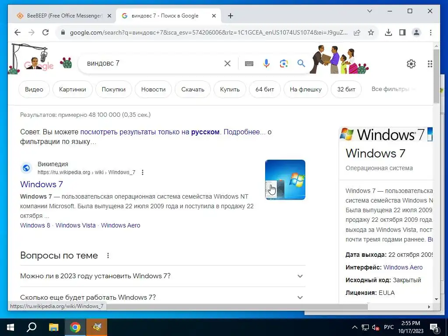Click the magnifier search button
This screenshot has width=448, height=336.
point(301,63)
